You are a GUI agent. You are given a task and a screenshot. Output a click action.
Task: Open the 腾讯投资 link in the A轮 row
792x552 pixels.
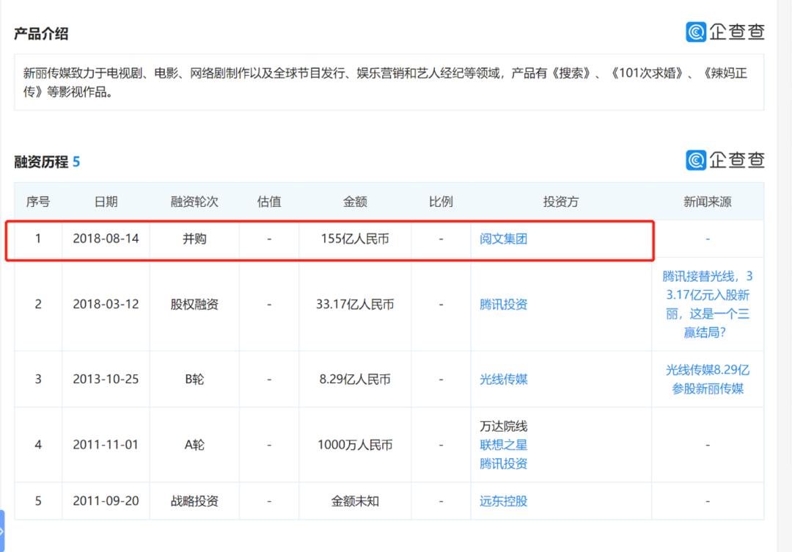(503, 463)
